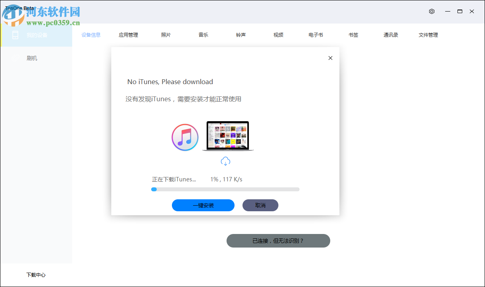485x287 pixels.
Task: Click the iTunes music note logo
Action: (x=185, y=137)
